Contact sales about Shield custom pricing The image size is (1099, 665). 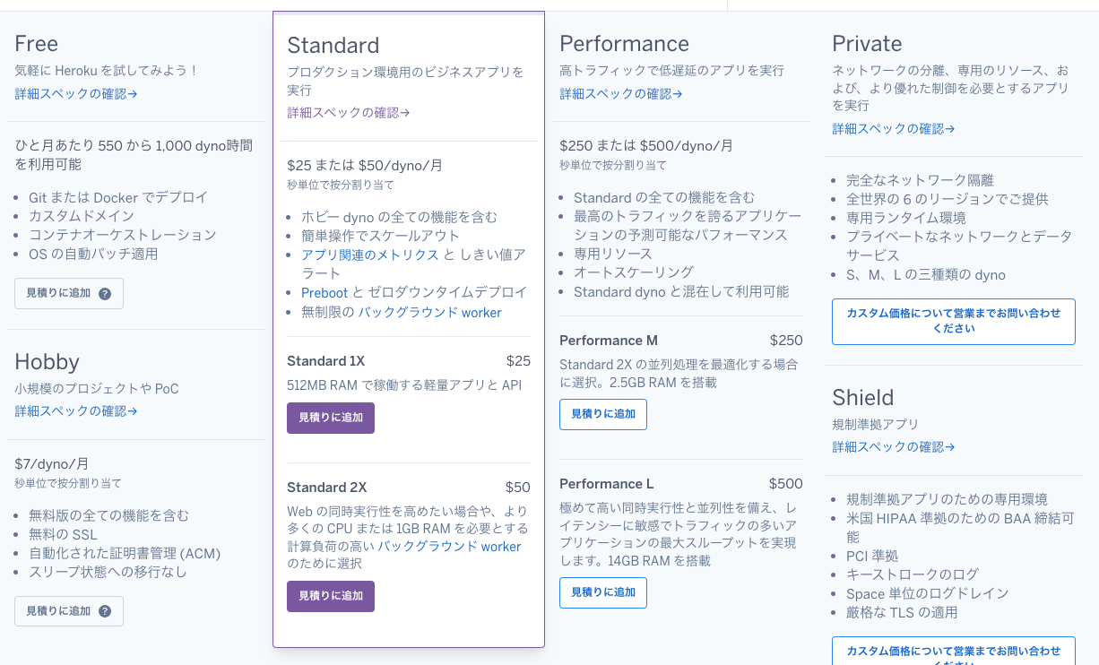(953, 651)
